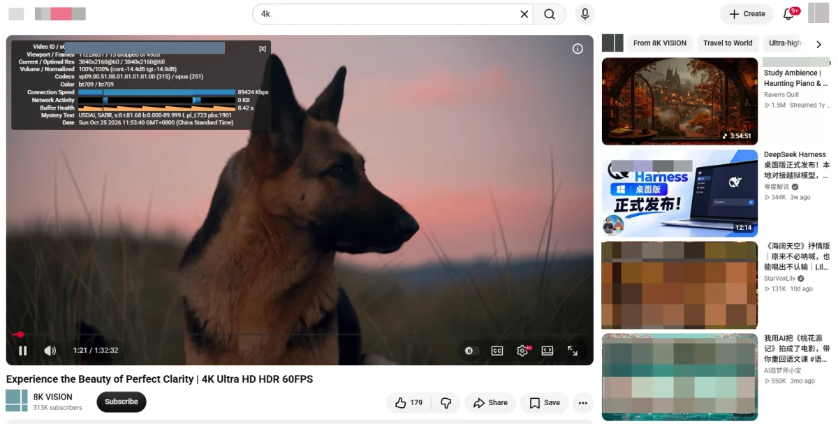This screenshot has width=838, height=424.
Task: Search with the magnifier button
Action: (x=550, y=14)
